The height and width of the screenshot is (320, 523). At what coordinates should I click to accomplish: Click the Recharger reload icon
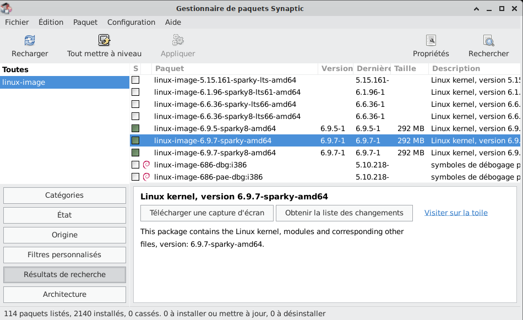[x=30, y=40]
